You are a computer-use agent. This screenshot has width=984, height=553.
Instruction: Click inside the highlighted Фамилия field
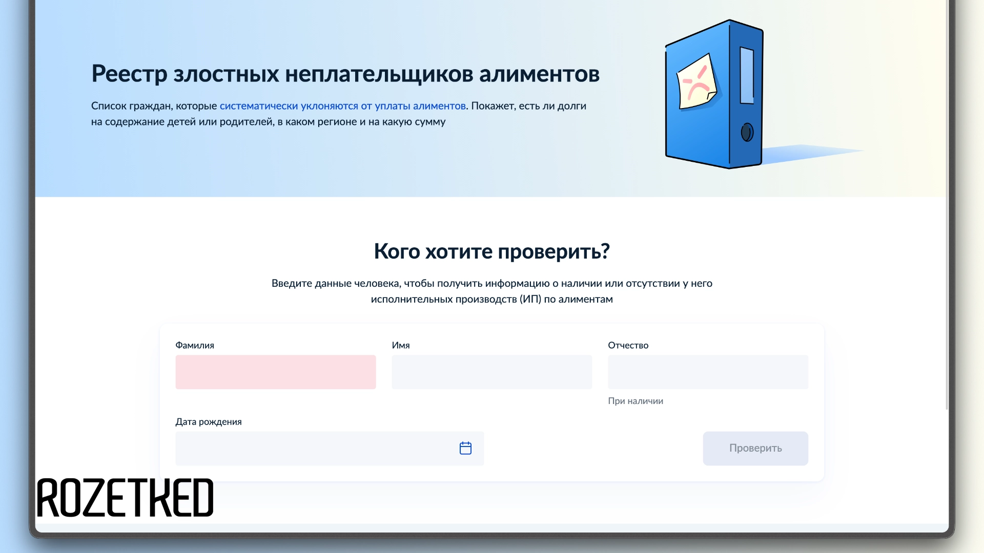(275, 372)
